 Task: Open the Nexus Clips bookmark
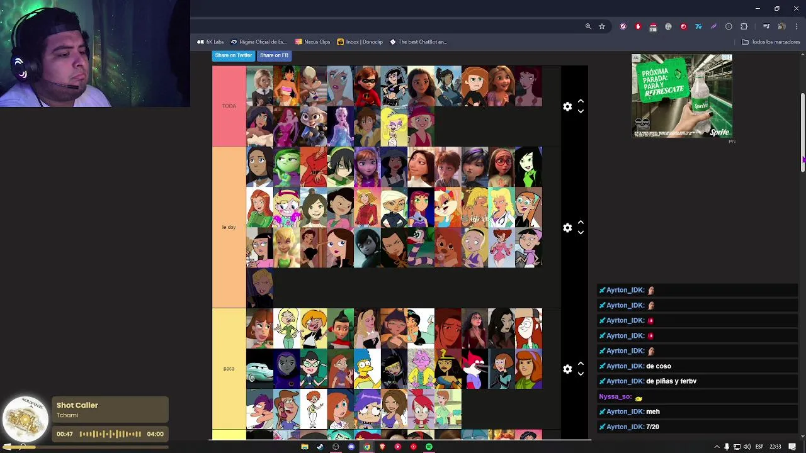pos(312,42)
